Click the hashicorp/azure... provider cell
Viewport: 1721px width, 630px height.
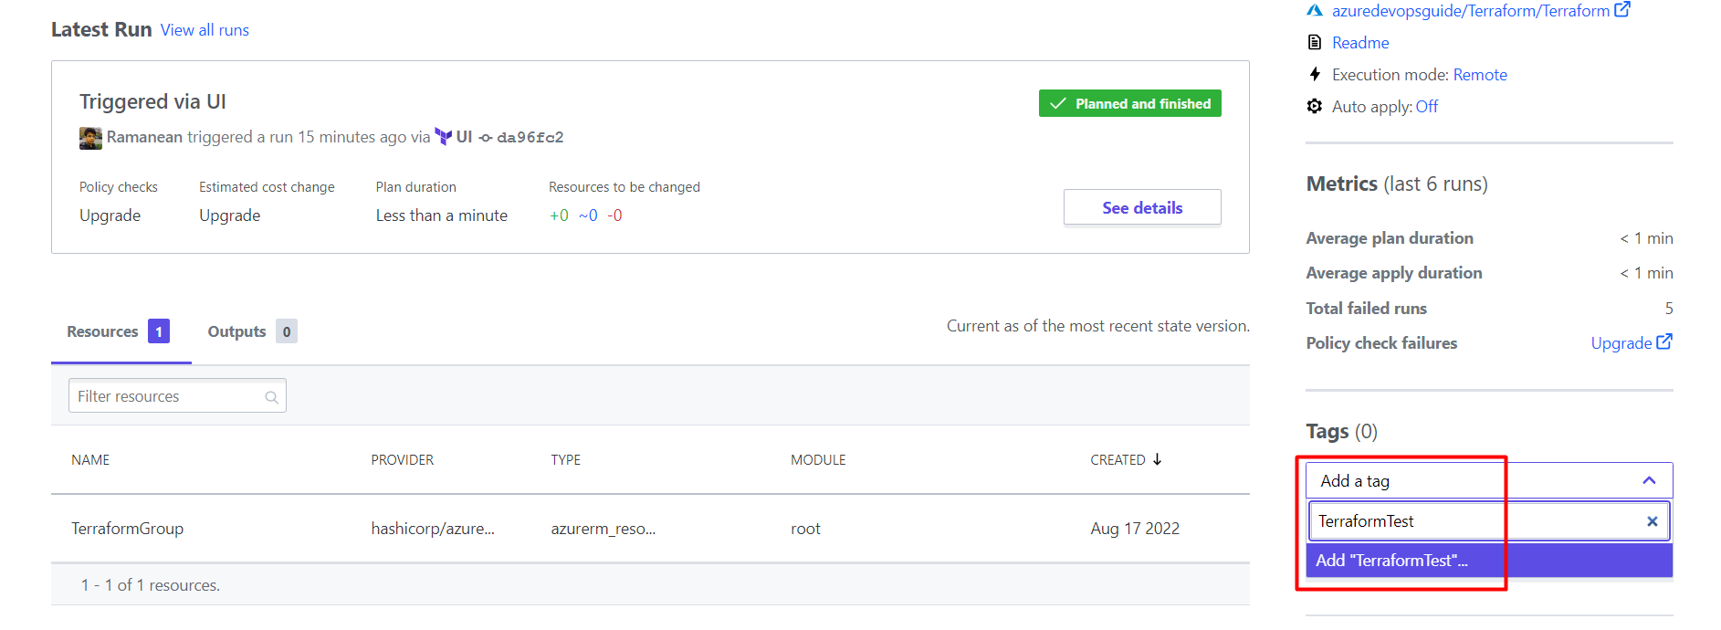pos(433,529)
